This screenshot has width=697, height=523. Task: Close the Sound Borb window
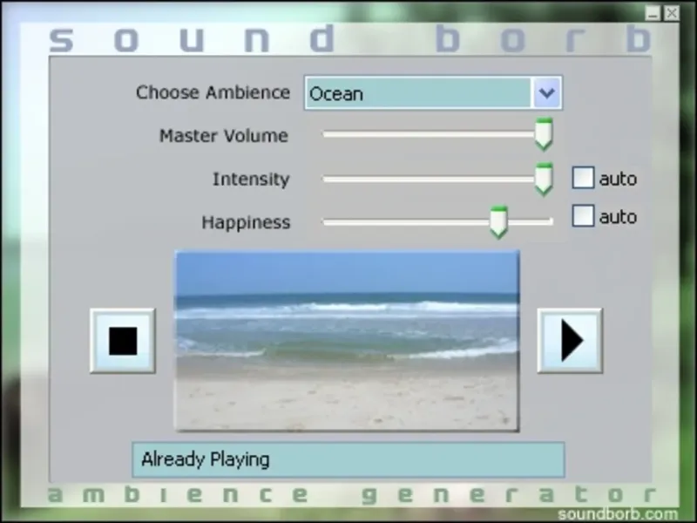click(671, 13)
